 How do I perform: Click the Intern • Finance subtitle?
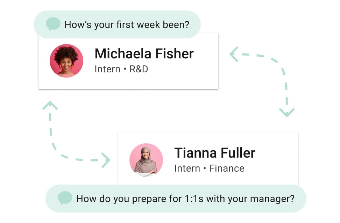210,168
